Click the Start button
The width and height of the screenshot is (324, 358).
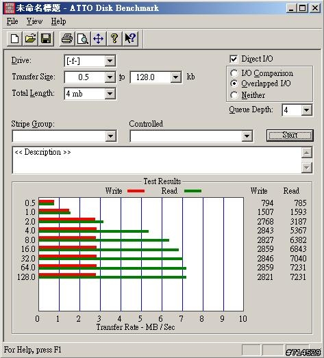click(x=290, y=136)
